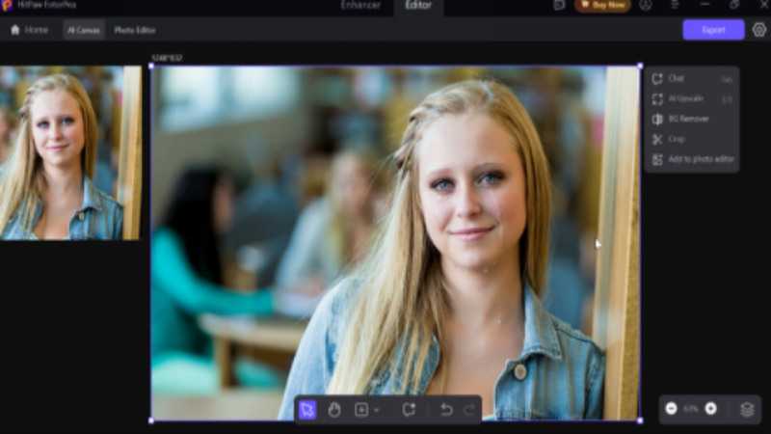The height and width of the screenshot is (434, 771).
Task: Zoom in with the plus button
Action: click(x=710, y=408)
